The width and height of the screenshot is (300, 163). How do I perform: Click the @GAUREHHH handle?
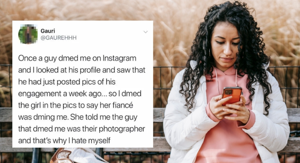(x=58, y=38)
